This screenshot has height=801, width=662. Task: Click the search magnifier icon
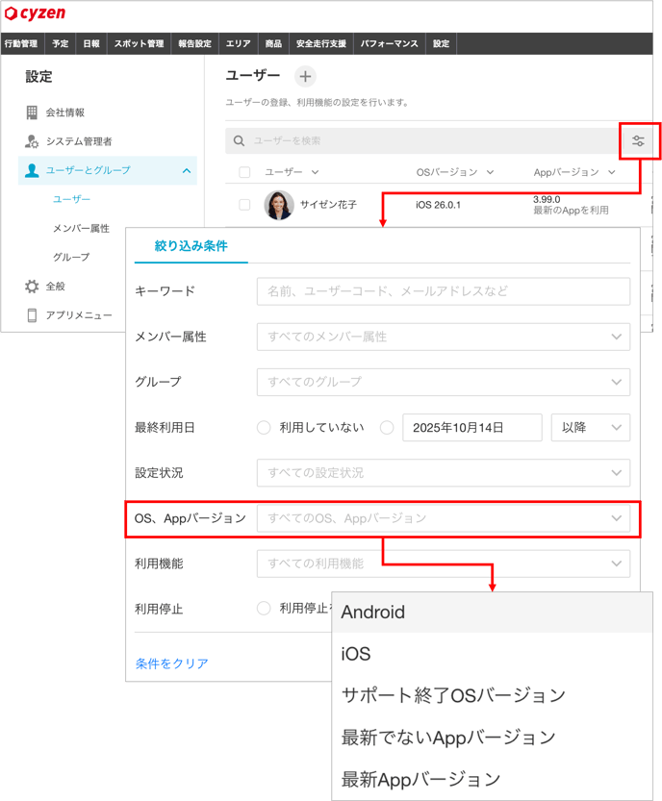pyautogui.click(x=240, y=141)
